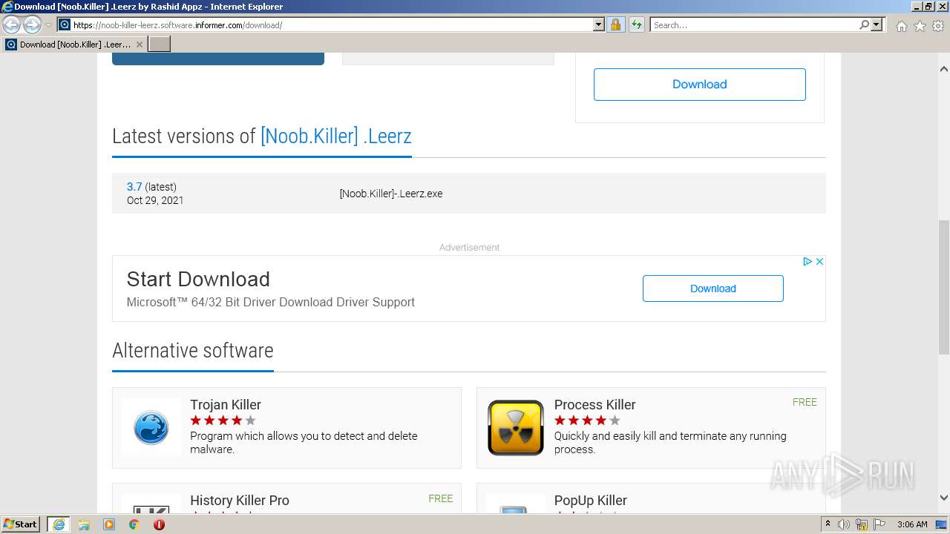
Task: Click the 3:06 AM clock
Action: tap(911, 524)
